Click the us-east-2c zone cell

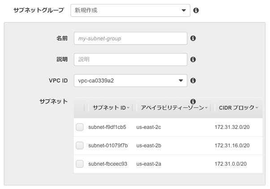click(x=148, y=127)
